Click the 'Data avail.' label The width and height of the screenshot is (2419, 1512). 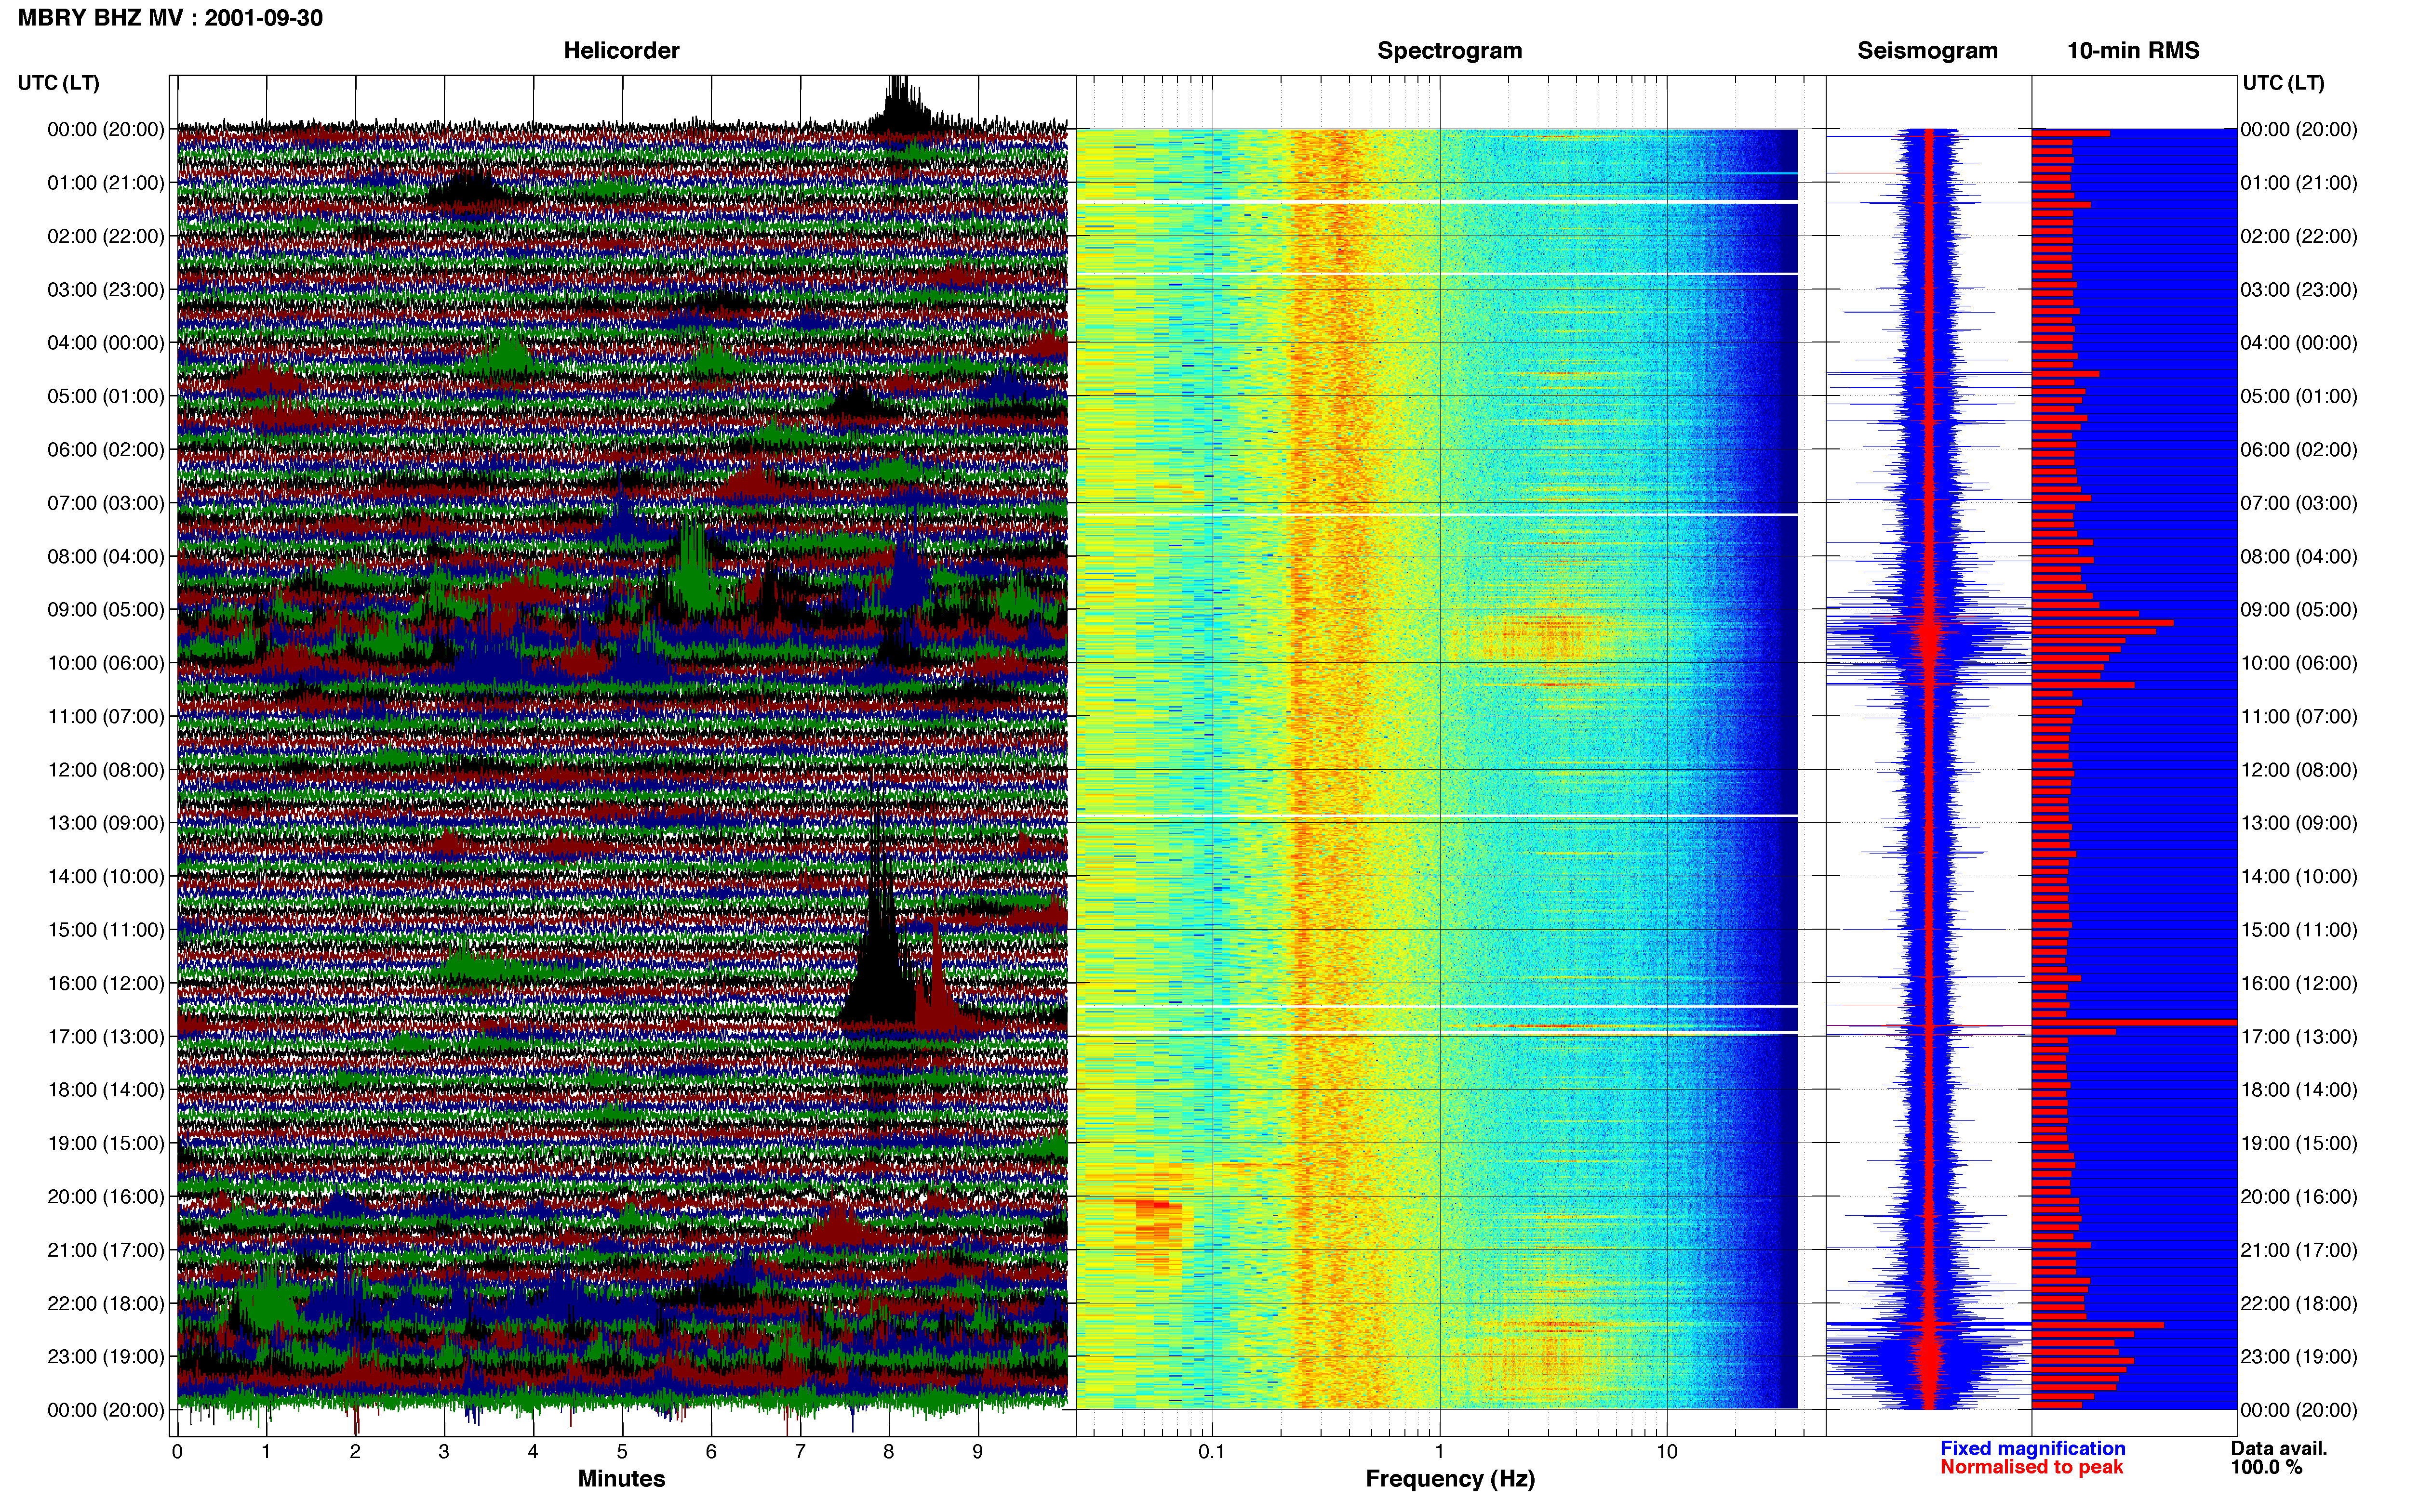2279,1449
